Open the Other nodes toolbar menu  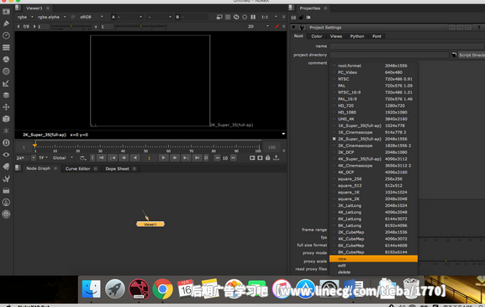click(x=6, y=191)
